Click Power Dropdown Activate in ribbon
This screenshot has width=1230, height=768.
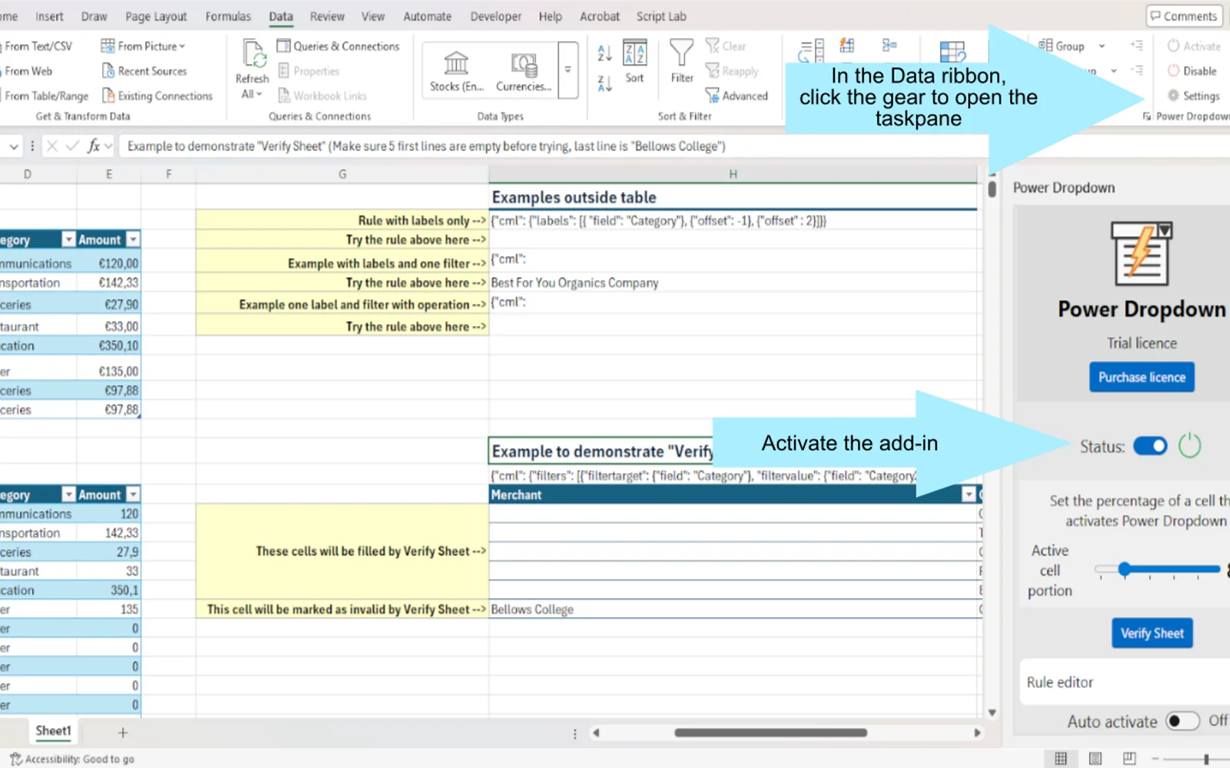click(1193, 46)
